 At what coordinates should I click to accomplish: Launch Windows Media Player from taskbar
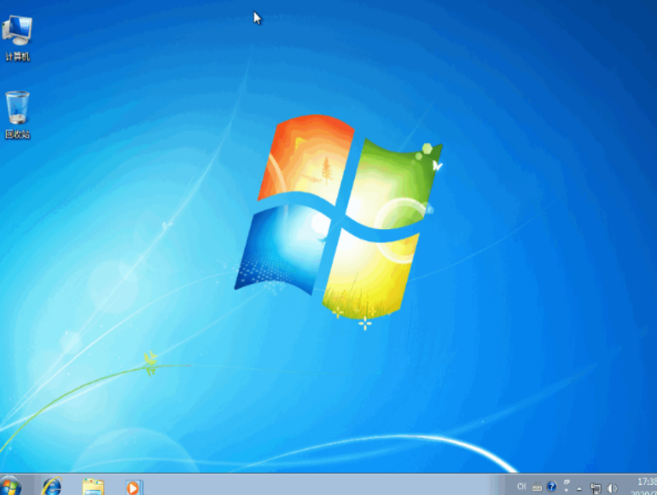tap(132, 486)
